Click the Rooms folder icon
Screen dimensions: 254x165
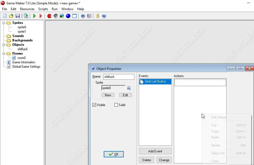9,53
